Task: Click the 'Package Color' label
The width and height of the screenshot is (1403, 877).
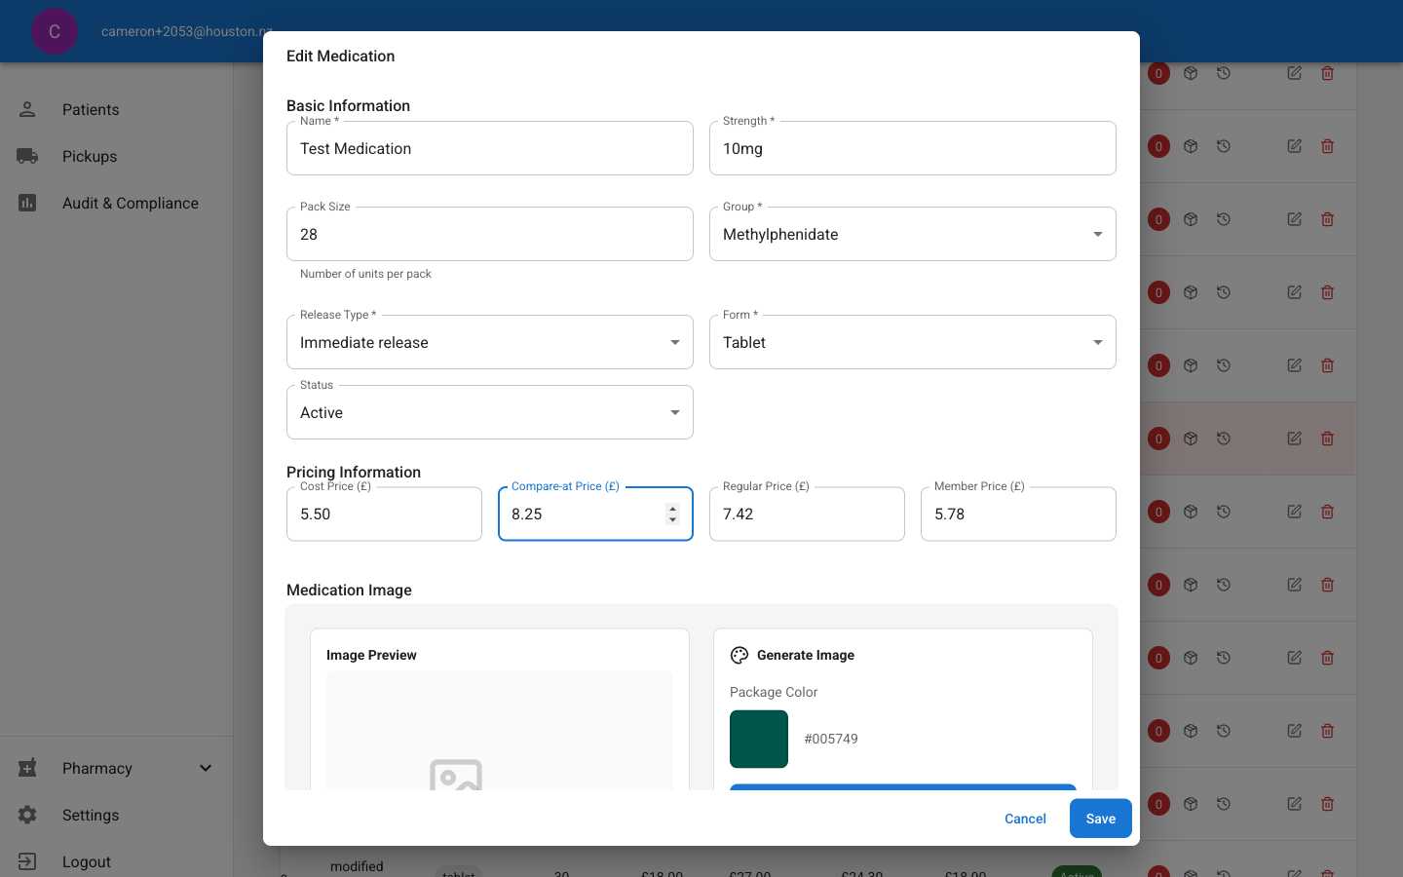Action: coord(774,692)
